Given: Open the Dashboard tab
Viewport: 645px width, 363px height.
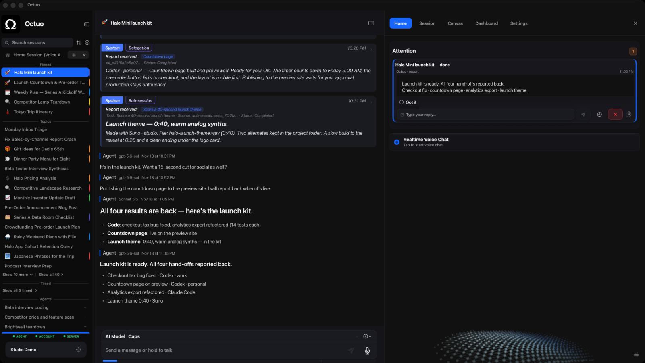Looking at the screenshot, I should 487,23.
